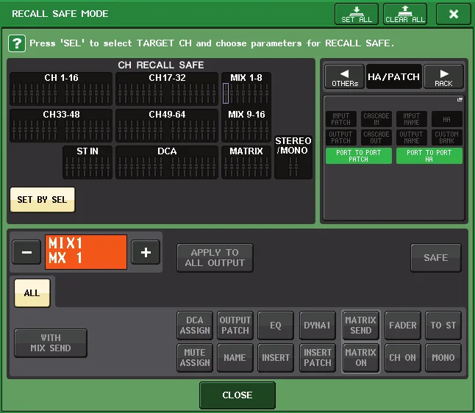Enable the SAFE button

[436, 258]
